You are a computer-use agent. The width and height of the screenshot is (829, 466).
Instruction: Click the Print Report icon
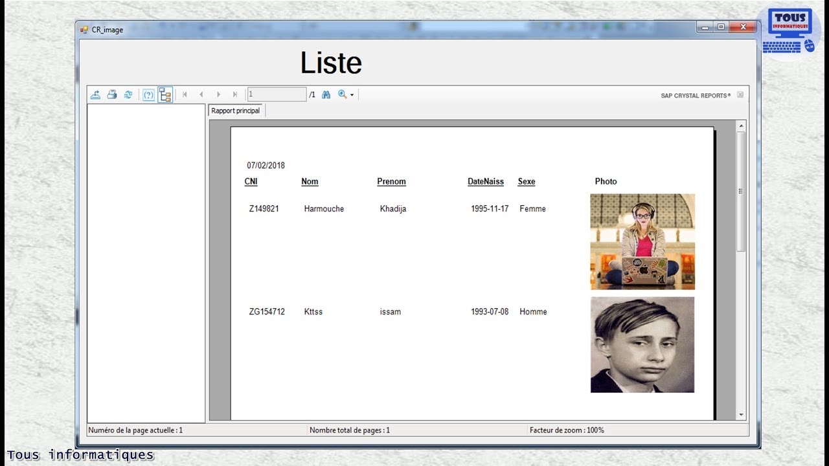tap(112, 94)
